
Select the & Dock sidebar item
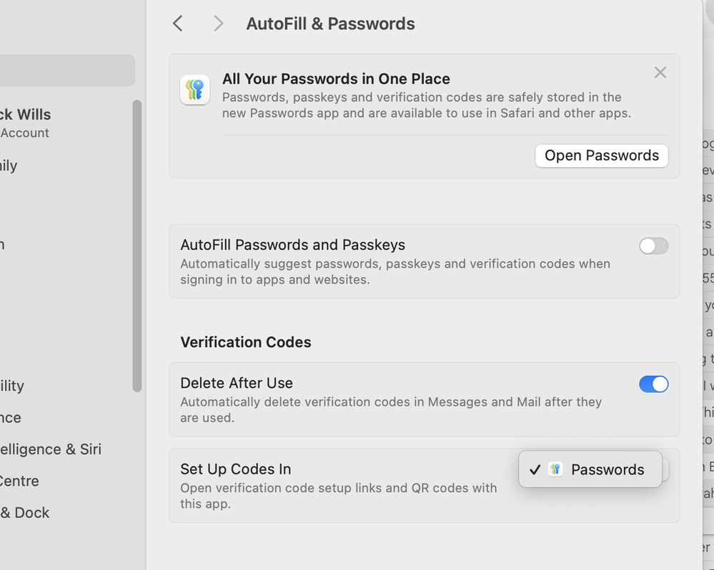point(24,513)
